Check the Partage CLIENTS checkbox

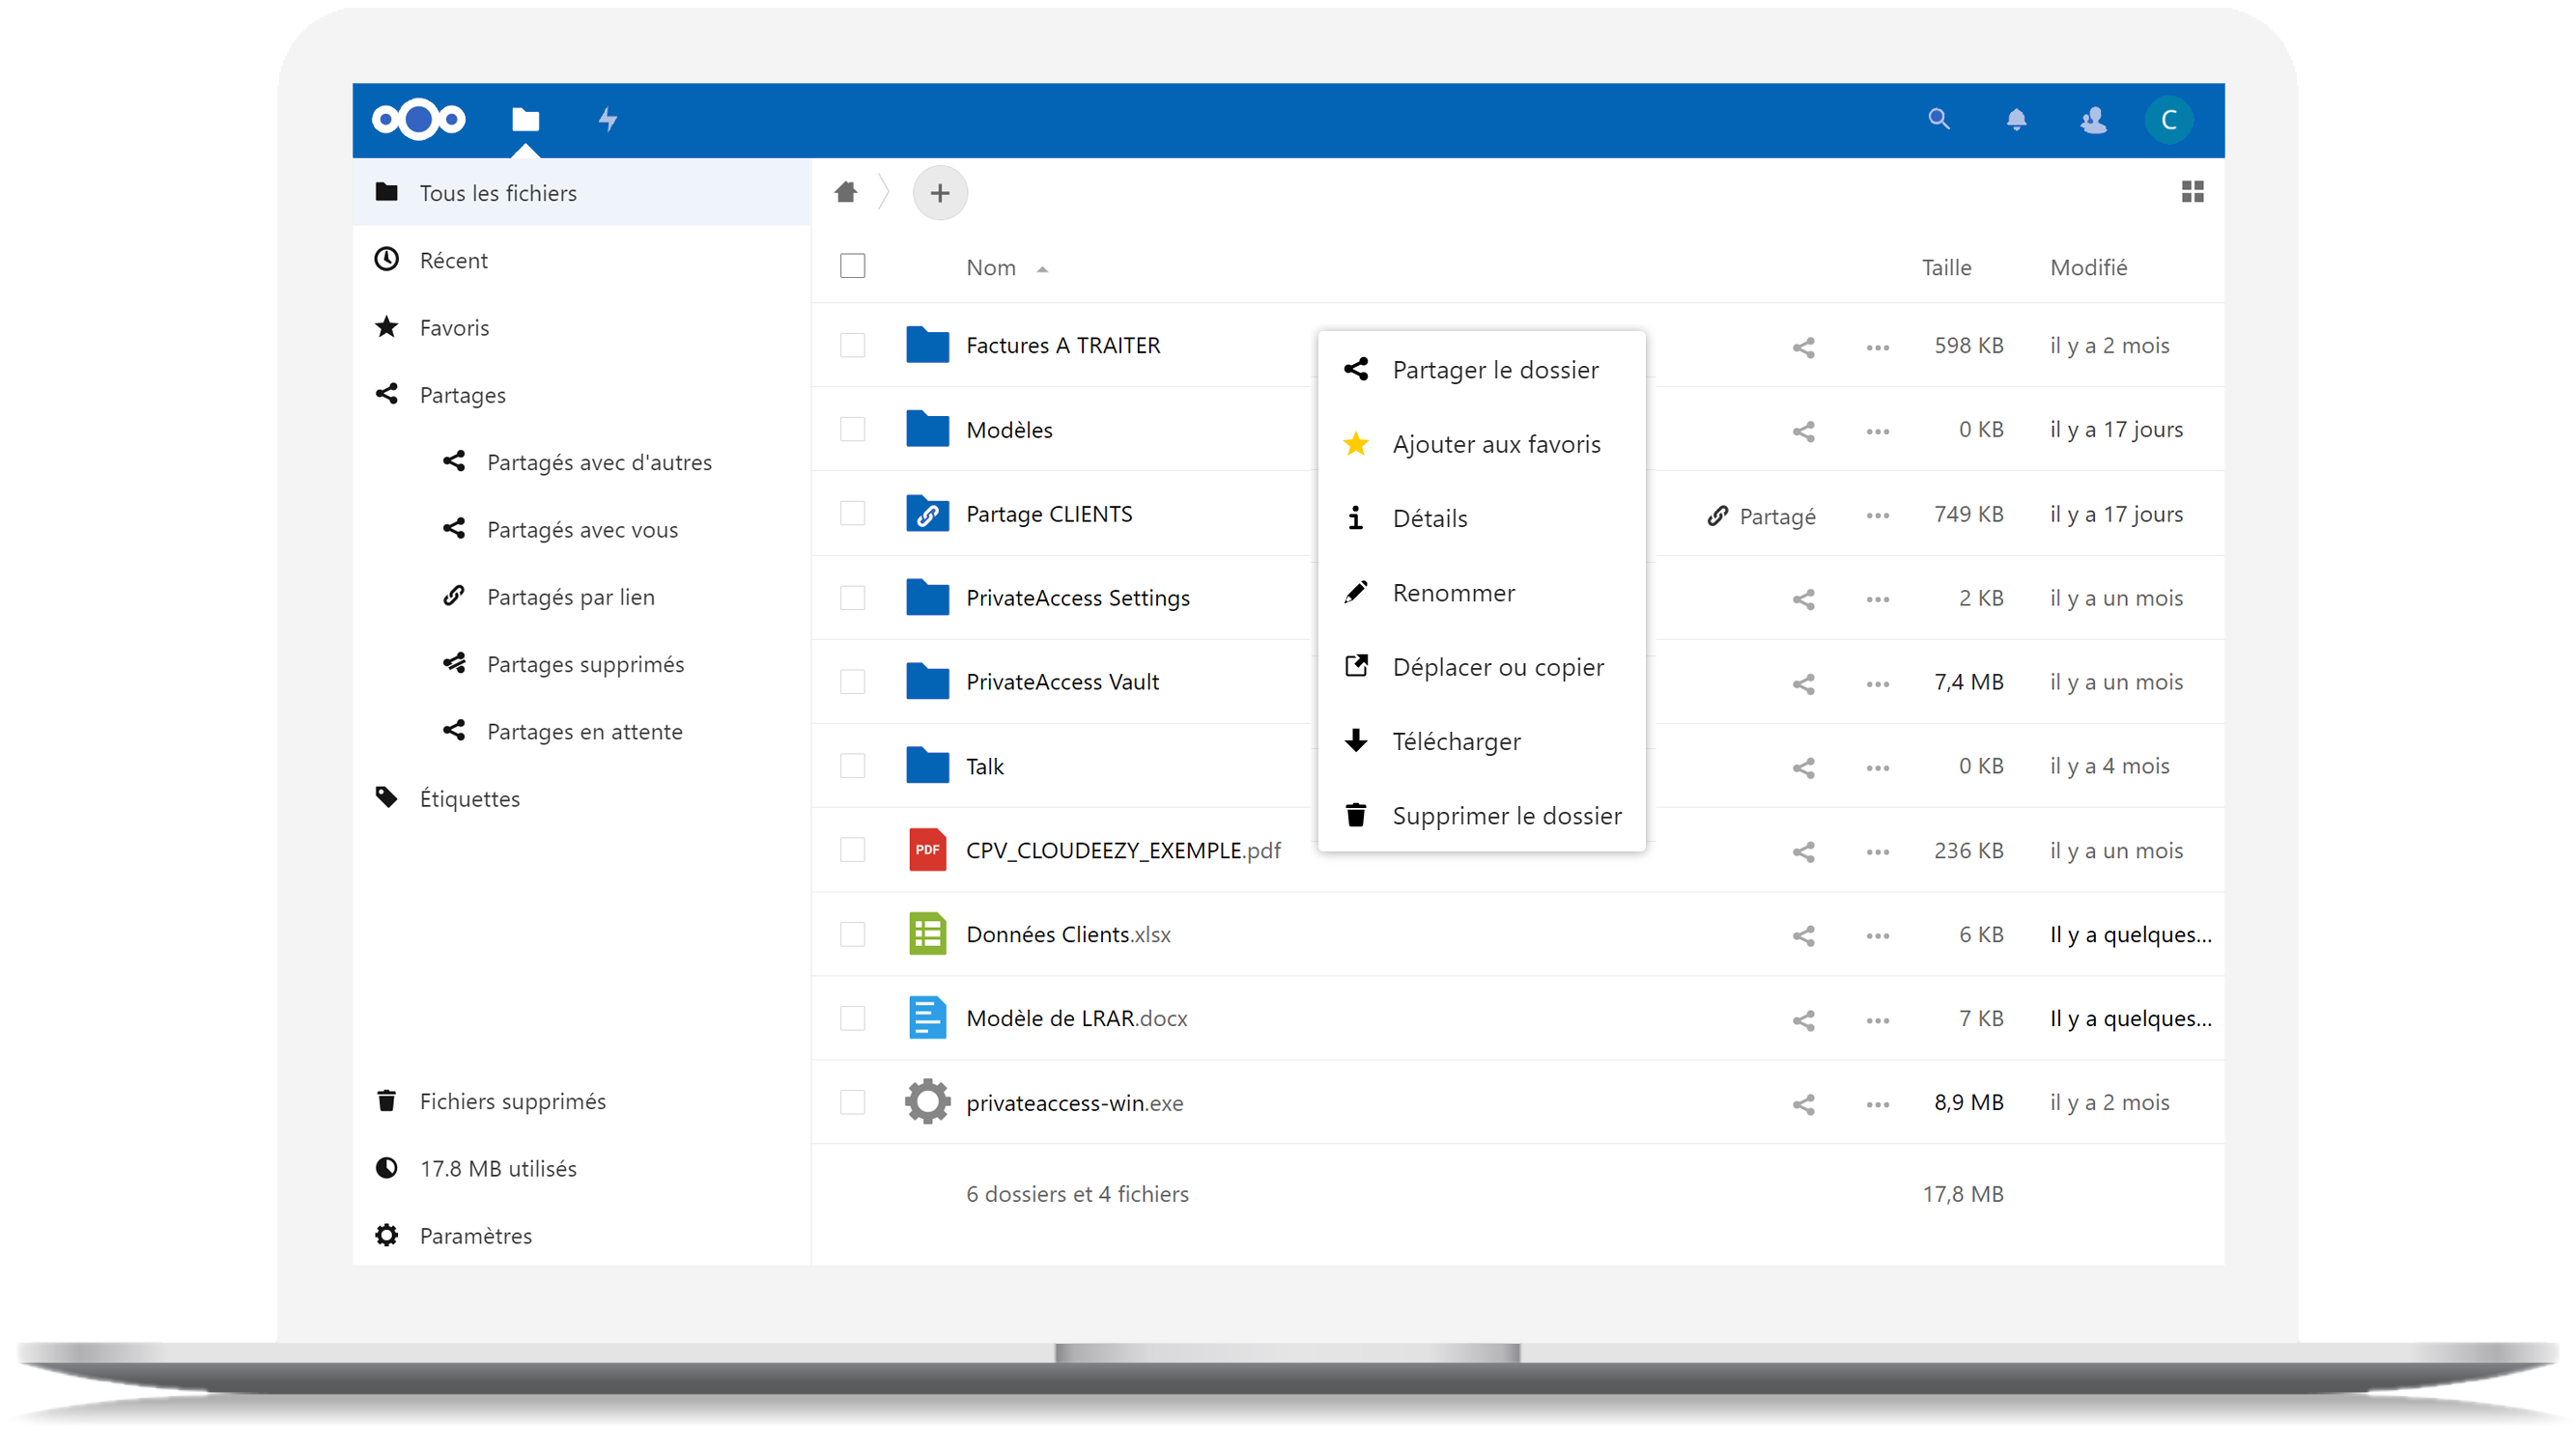pos(852,513)
